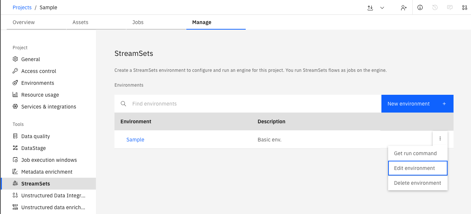This screenshot has height=214, width=471.
Task: Focus the Find environments search field
Action: pos(248,104)
